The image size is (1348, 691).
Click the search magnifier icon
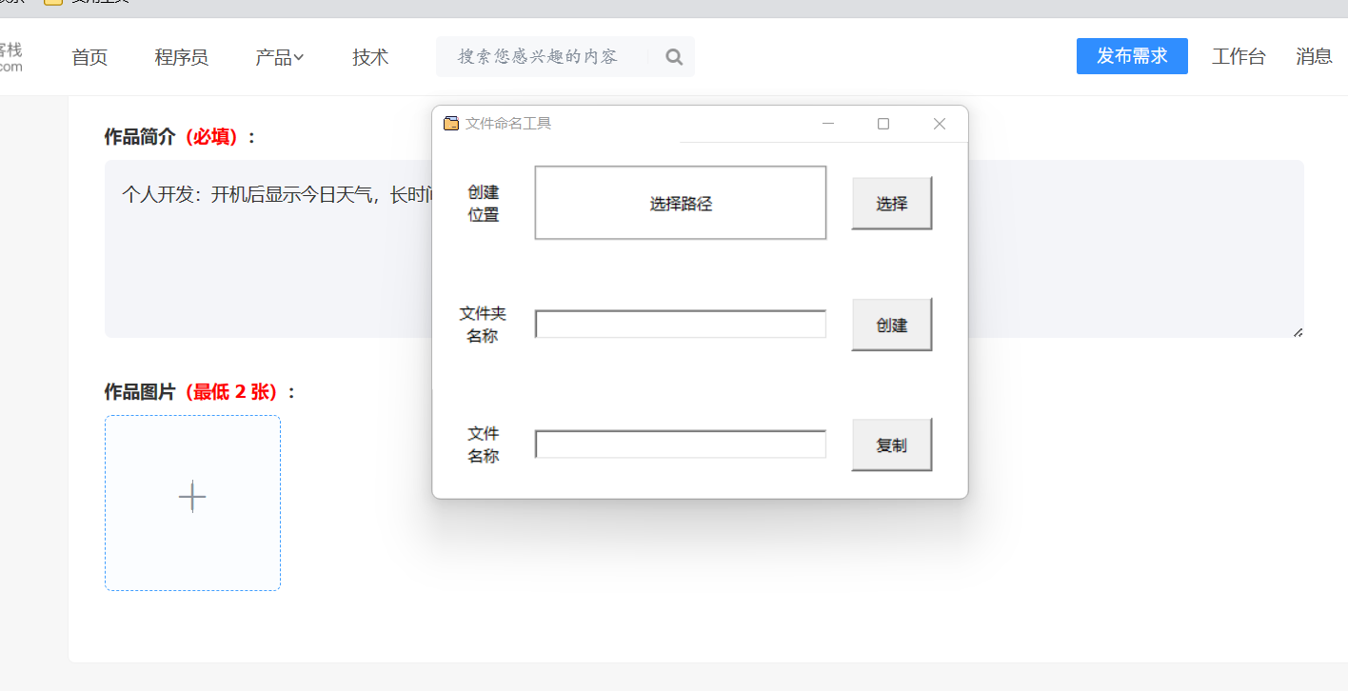[674, 57]
